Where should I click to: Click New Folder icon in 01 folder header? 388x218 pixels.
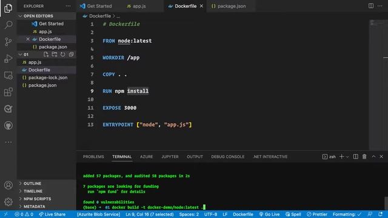55,54
